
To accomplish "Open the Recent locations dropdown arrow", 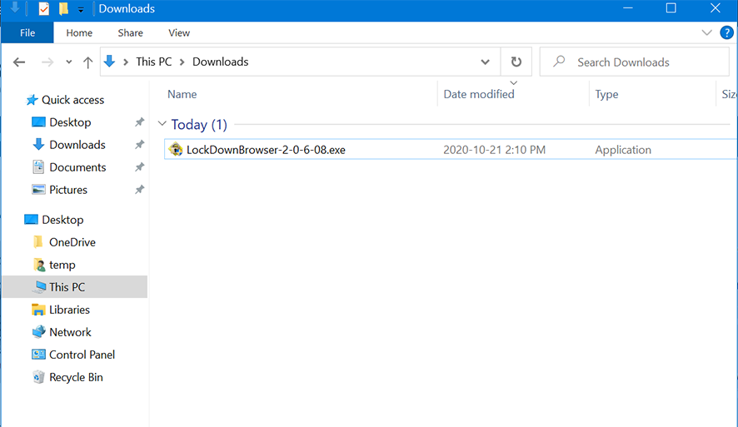I will tap(68, 62).
